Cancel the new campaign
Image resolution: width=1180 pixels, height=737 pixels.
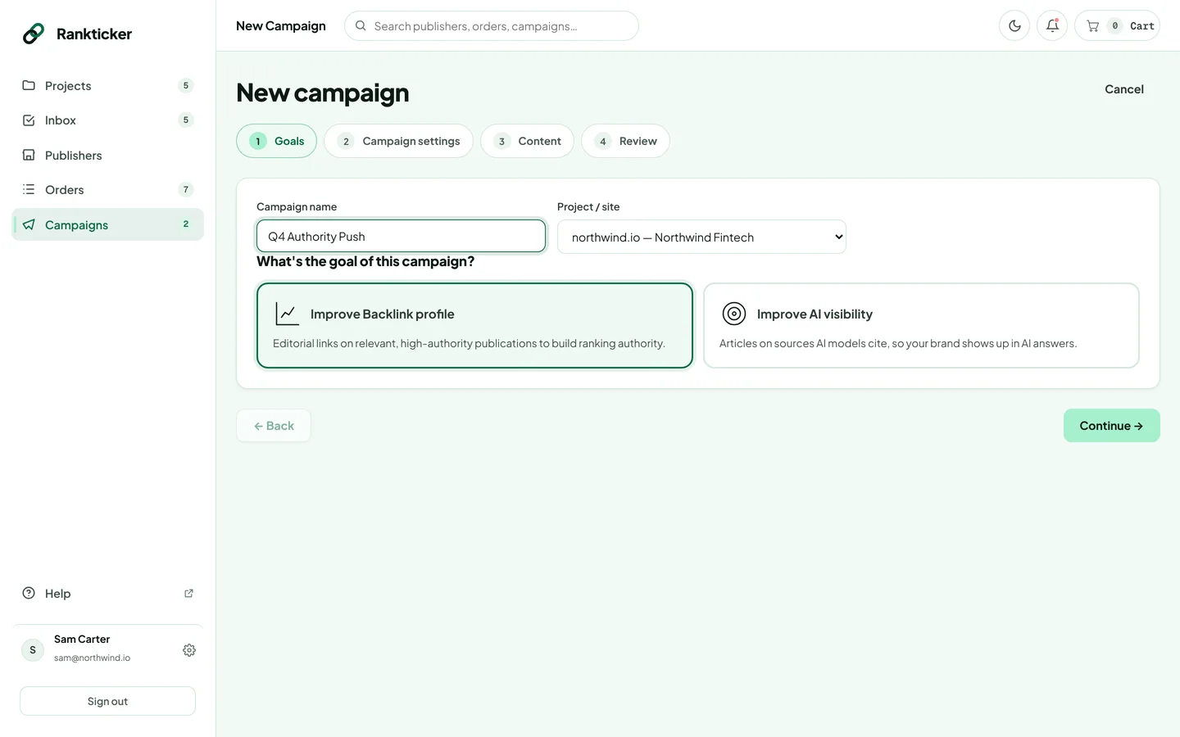tap(1124, 89)
